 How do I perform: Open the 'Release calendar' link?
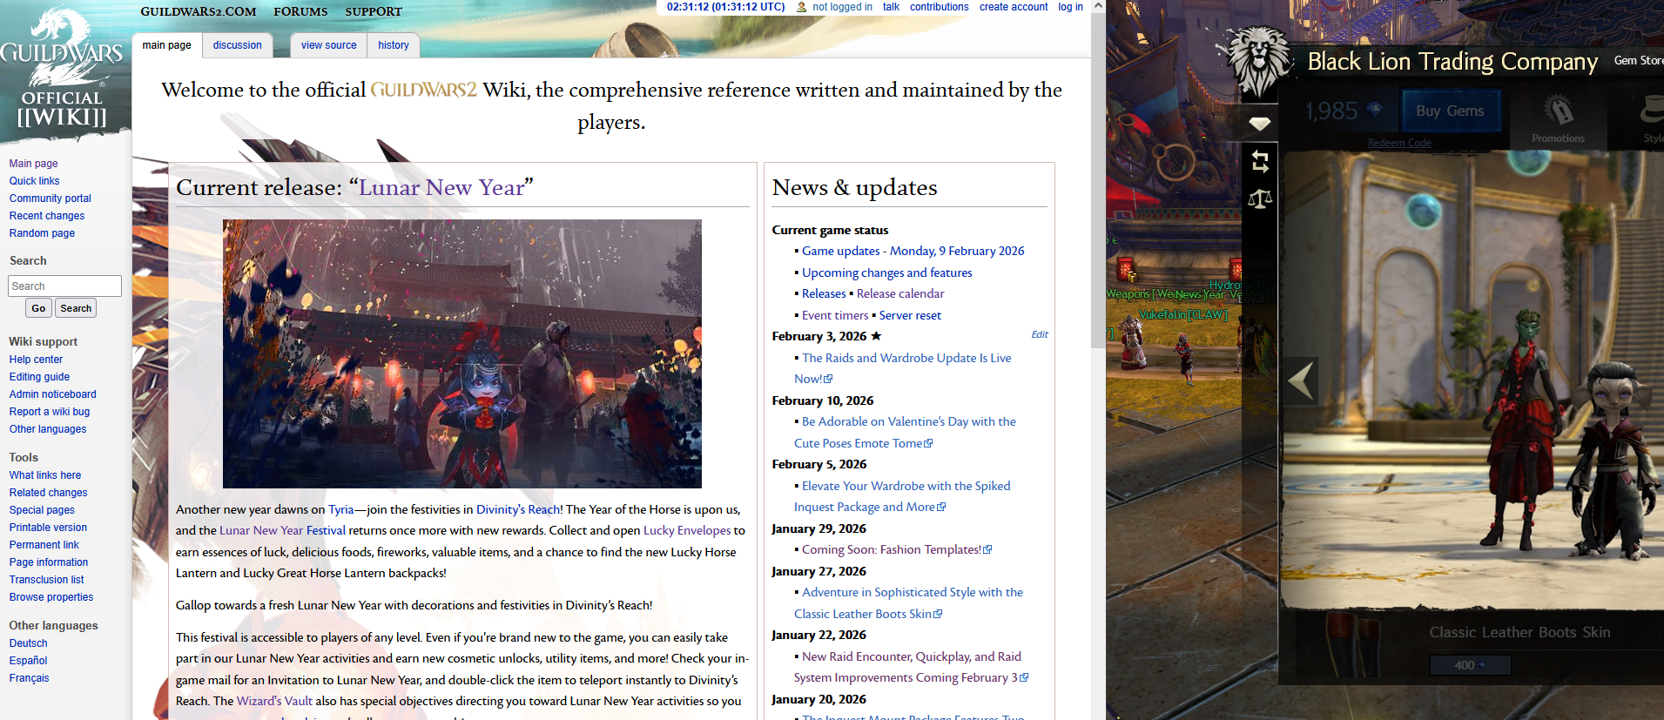900,293
